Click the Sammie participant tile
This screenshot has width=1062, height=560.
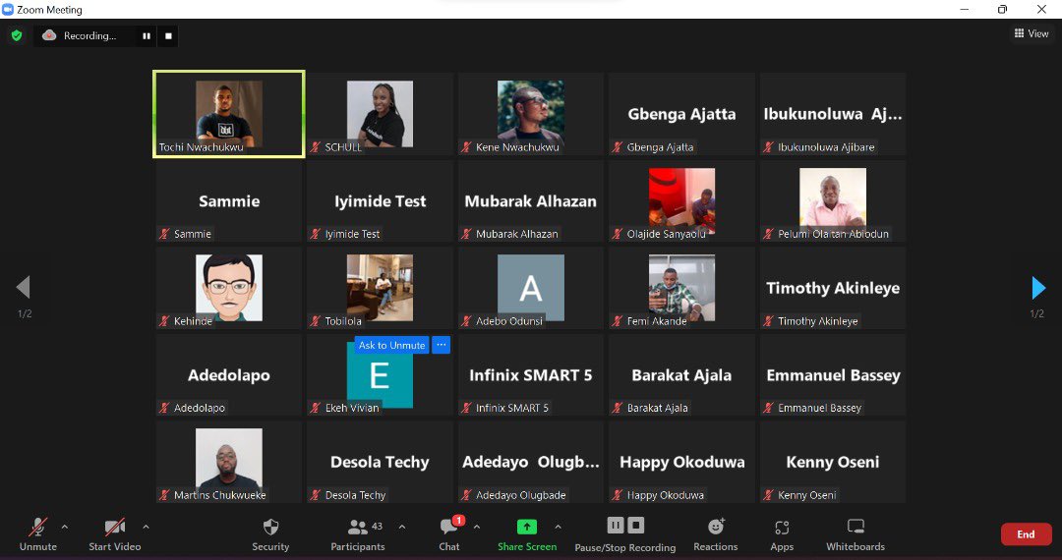tap(229, 200)
